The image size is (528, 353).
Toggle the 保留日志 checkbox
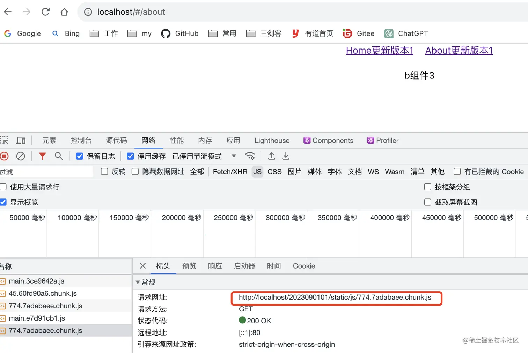[x=80, y=156]
